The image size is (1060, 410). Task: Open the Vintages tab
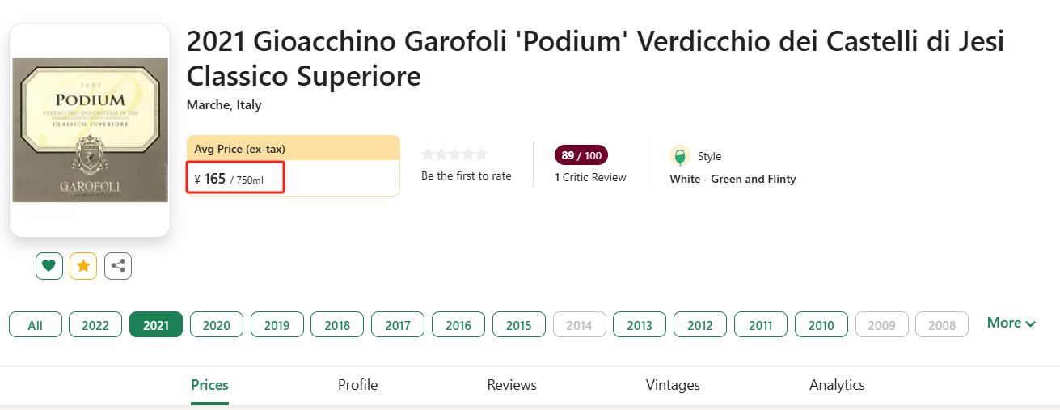coord(673,385)
